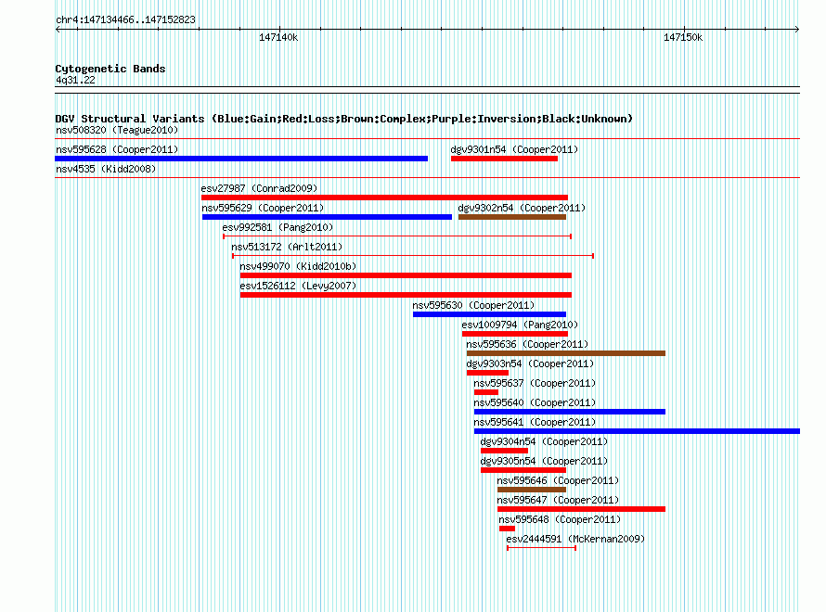The image size is (826, 612).
Task: Click the esv1009794 (Pang2010) red bar
Action: coord(515,334)
